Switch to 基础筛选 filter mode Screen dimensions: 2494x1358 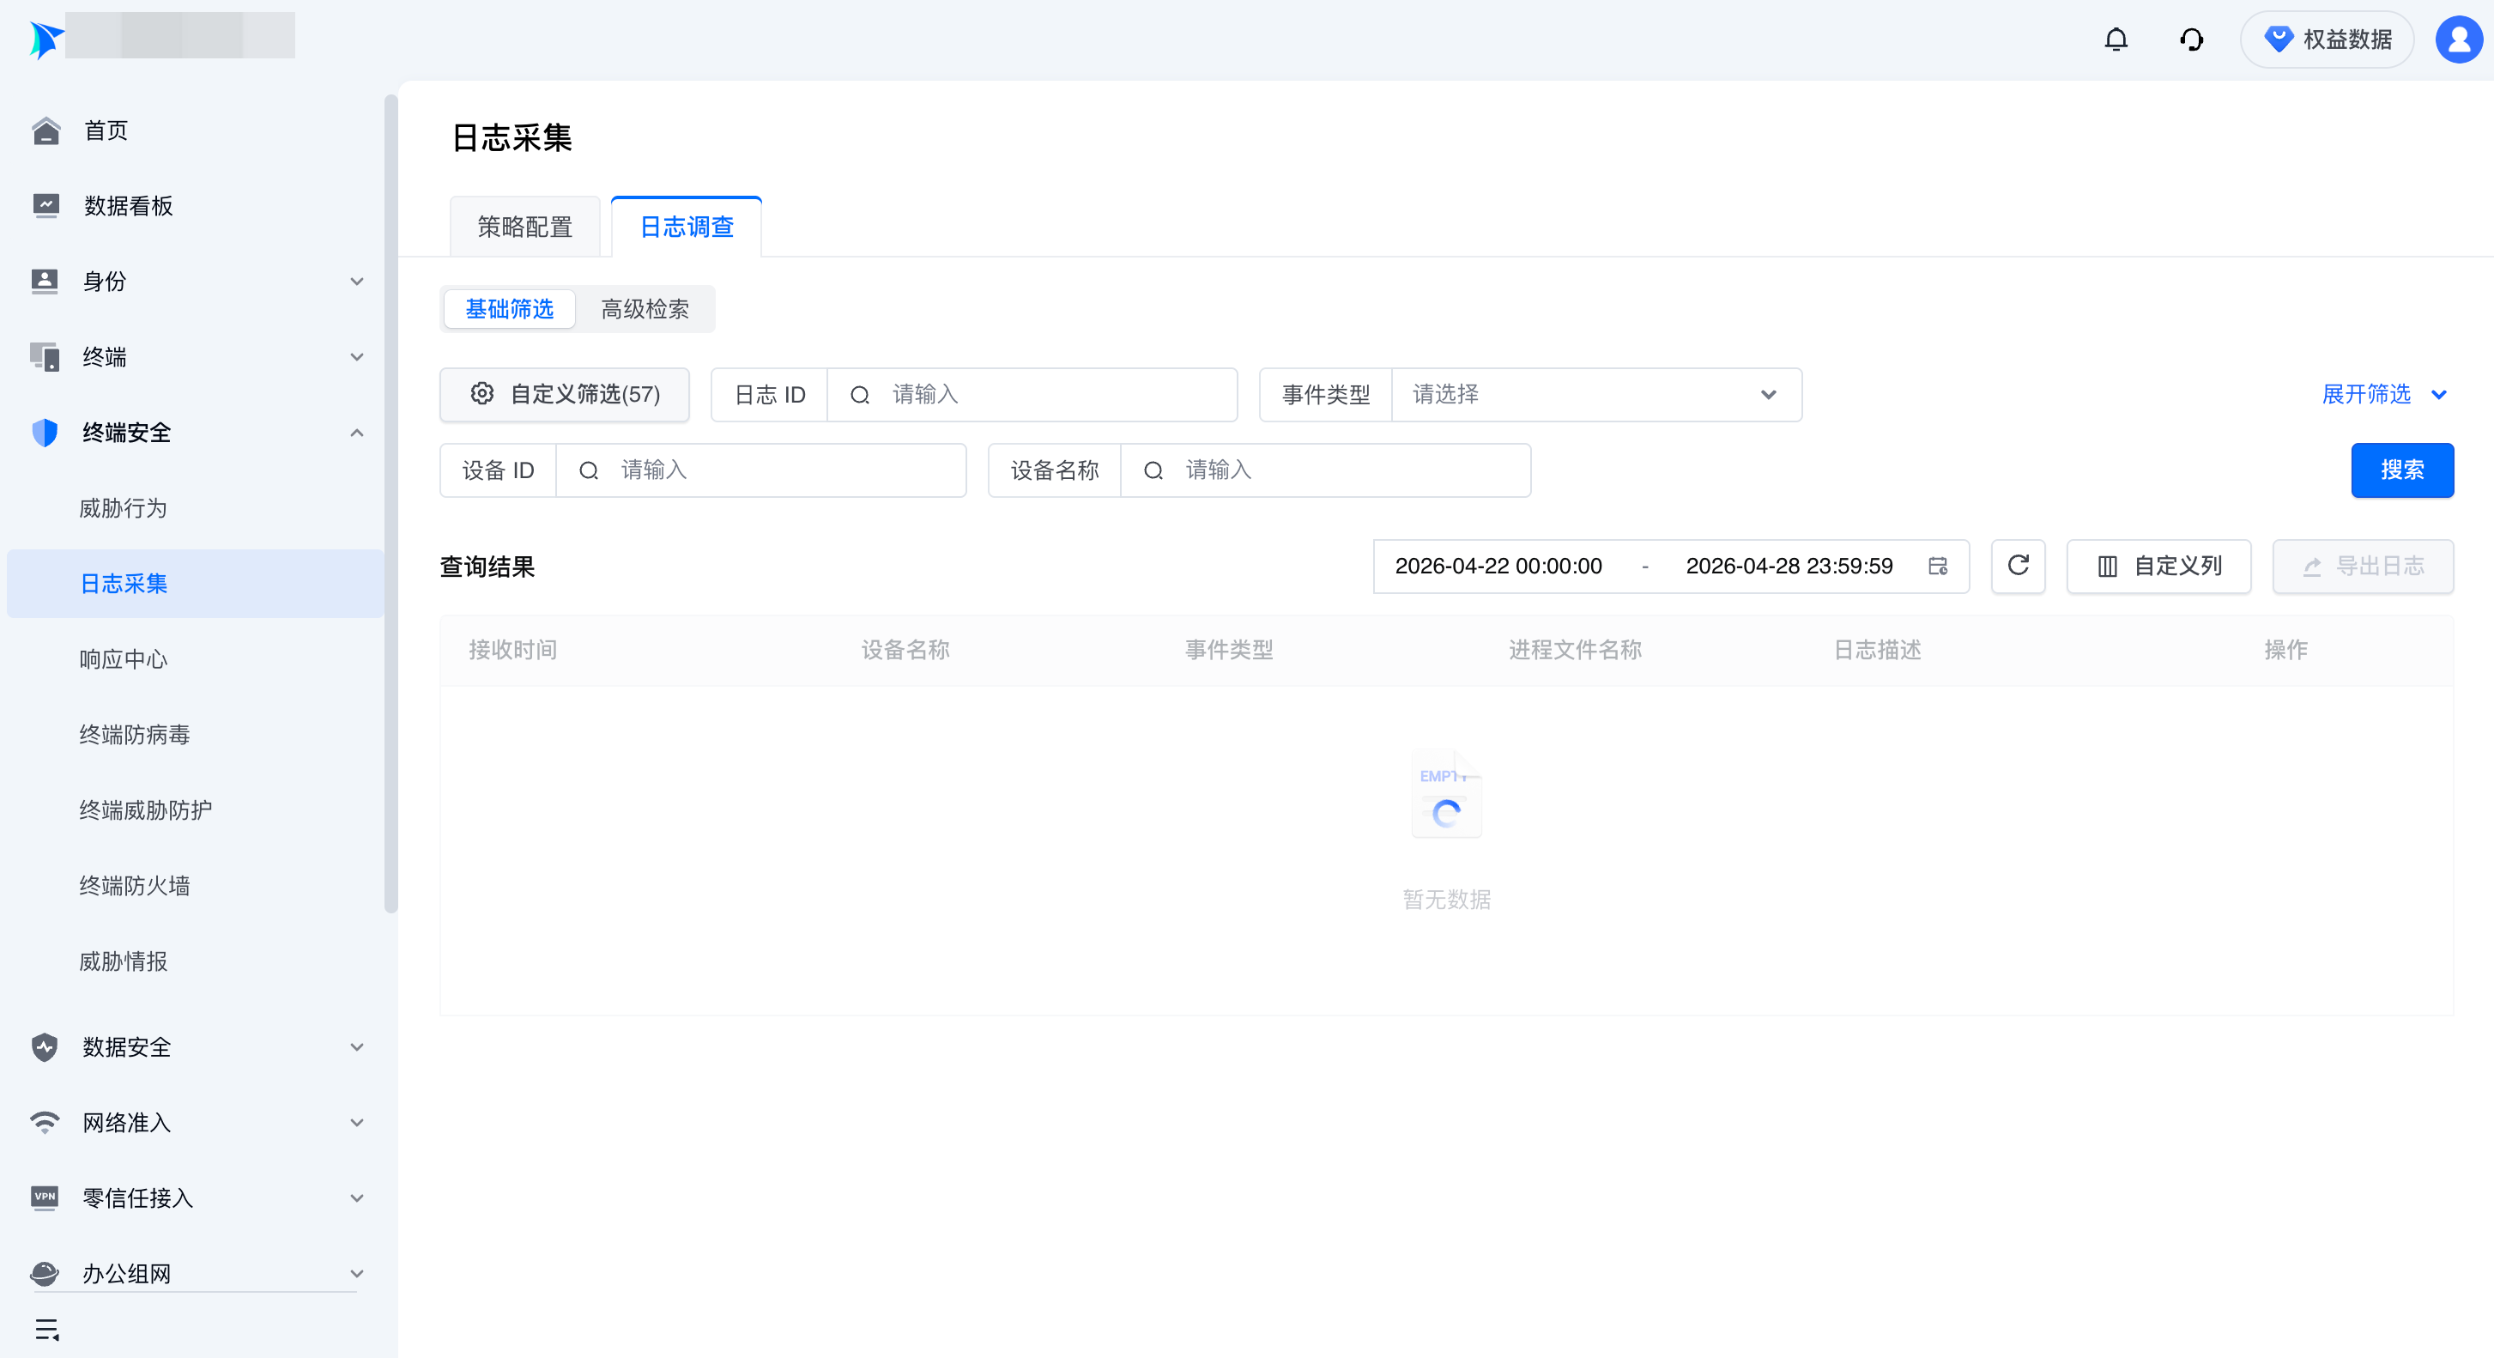[x=509, y=309]
